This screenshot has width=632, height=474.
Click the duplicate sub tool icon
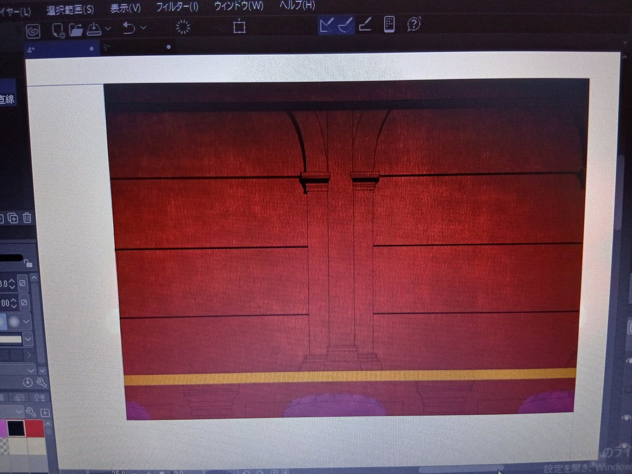click(13, 218)
